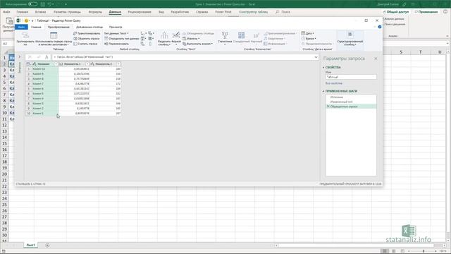The height and width of the screenshot is (254, 451).
Task: Open filter dropdown of Показатель 1 column
Action: pos(87,64)
